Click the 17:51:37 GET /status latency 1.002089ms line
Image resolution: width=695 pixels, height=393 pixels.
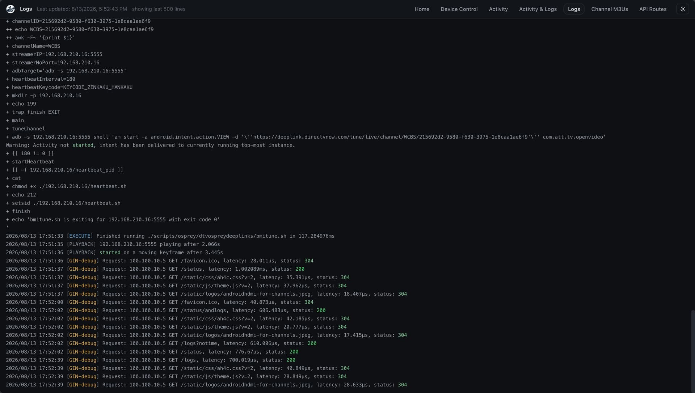(x=155, y=269)
